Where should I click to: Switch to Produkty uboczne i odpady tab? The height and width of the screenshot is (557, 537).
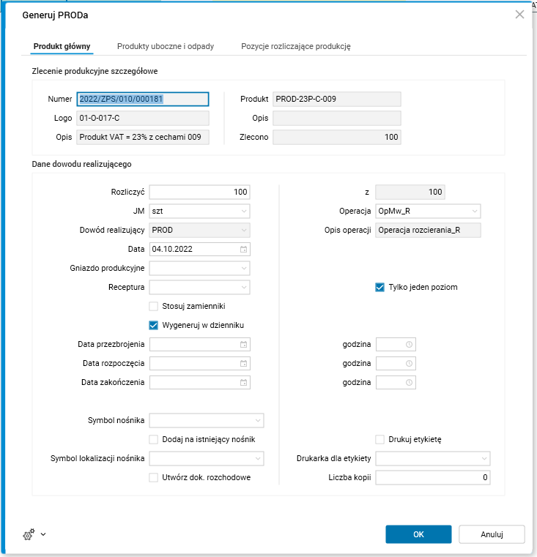click(166, 46)
